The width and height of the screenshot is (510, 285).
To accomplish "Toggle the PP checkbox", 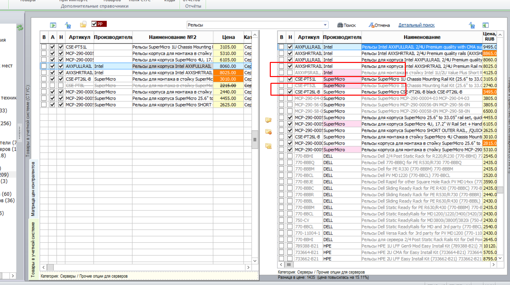I will pyautogui.click(x=94, y=24).
